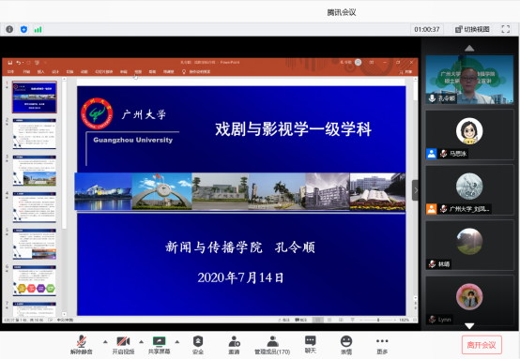Leave the meeting (离开会议)
This screenshot has width=520, height=359.
click(482, 345)
